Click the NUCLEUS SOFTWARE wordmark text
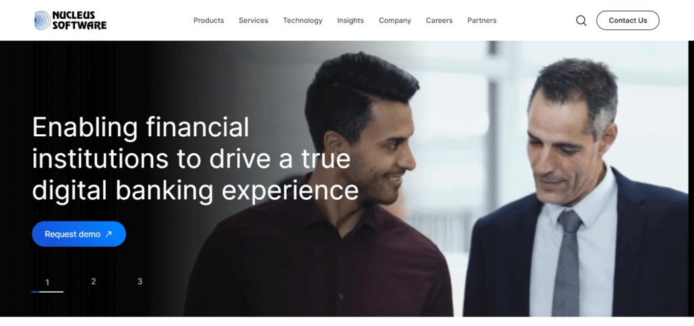The height and width of the screenshot is (326, 694). click(x=80, y=20)
